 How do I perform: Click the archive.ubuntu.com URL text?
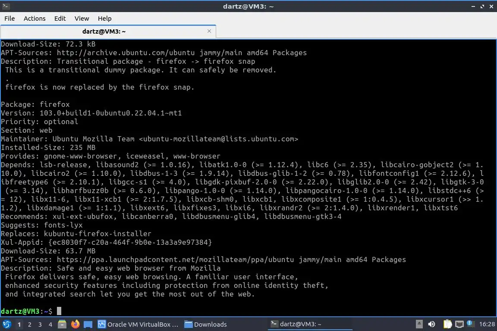(x=126, y=53)
